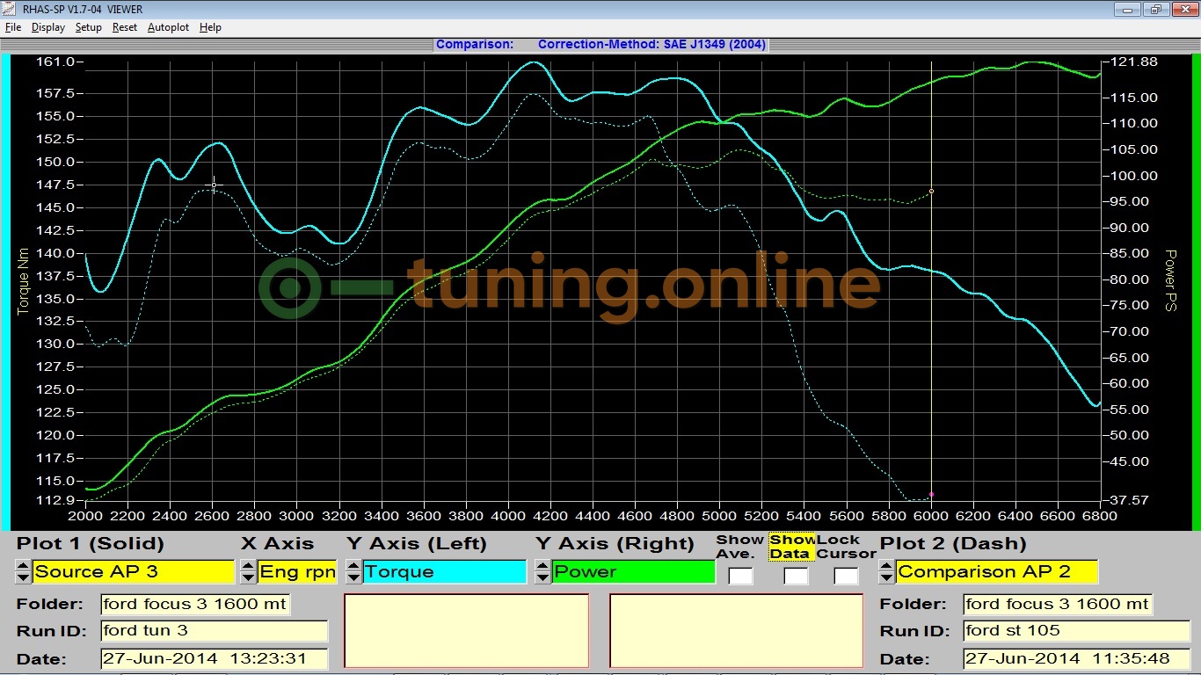Click the 37.57 power axis label
Screen dimensions: 1201x675
pos(1130,500)
